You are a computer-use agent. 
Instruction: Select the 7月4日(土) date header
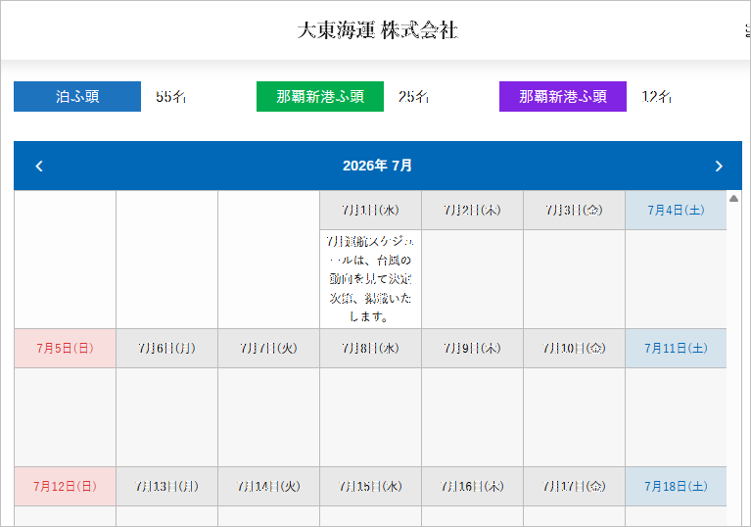(676, 211)
